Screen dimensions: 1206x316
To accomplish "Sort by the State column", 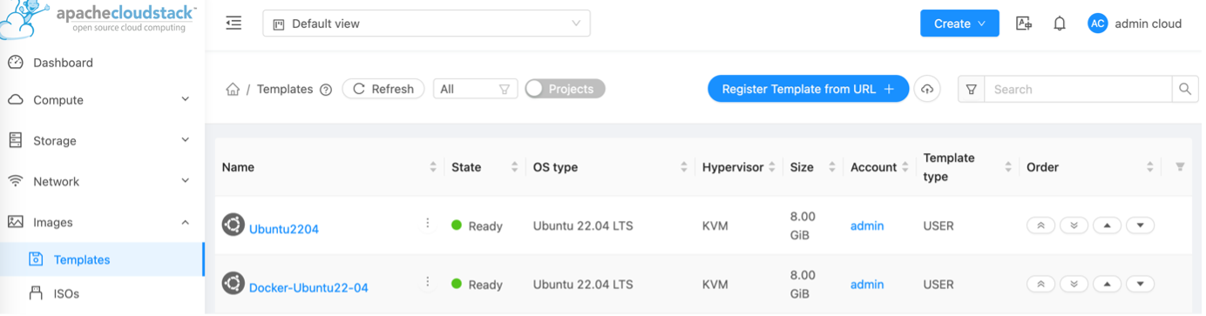I will tap(484, 167).
